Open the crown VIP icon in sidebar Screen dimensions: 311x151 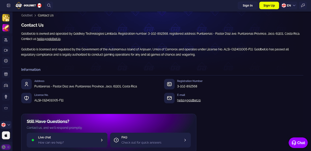[x=6, y=108]
